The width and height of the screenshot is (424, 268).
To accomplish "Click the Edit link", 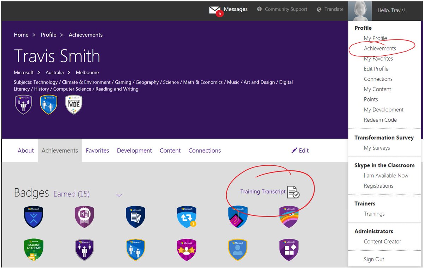I will click(x=304, y=151).
